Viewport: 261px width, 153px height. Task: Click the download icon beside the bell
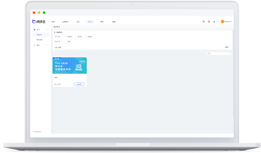[x=214, y=22]
